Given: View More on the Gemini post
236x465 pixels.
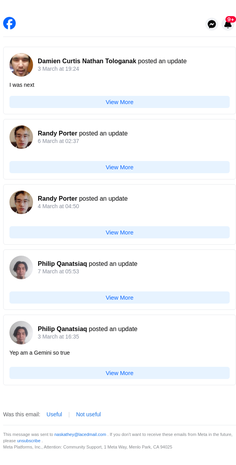Looking at the screenshot, I should click(x=120, y=373).
